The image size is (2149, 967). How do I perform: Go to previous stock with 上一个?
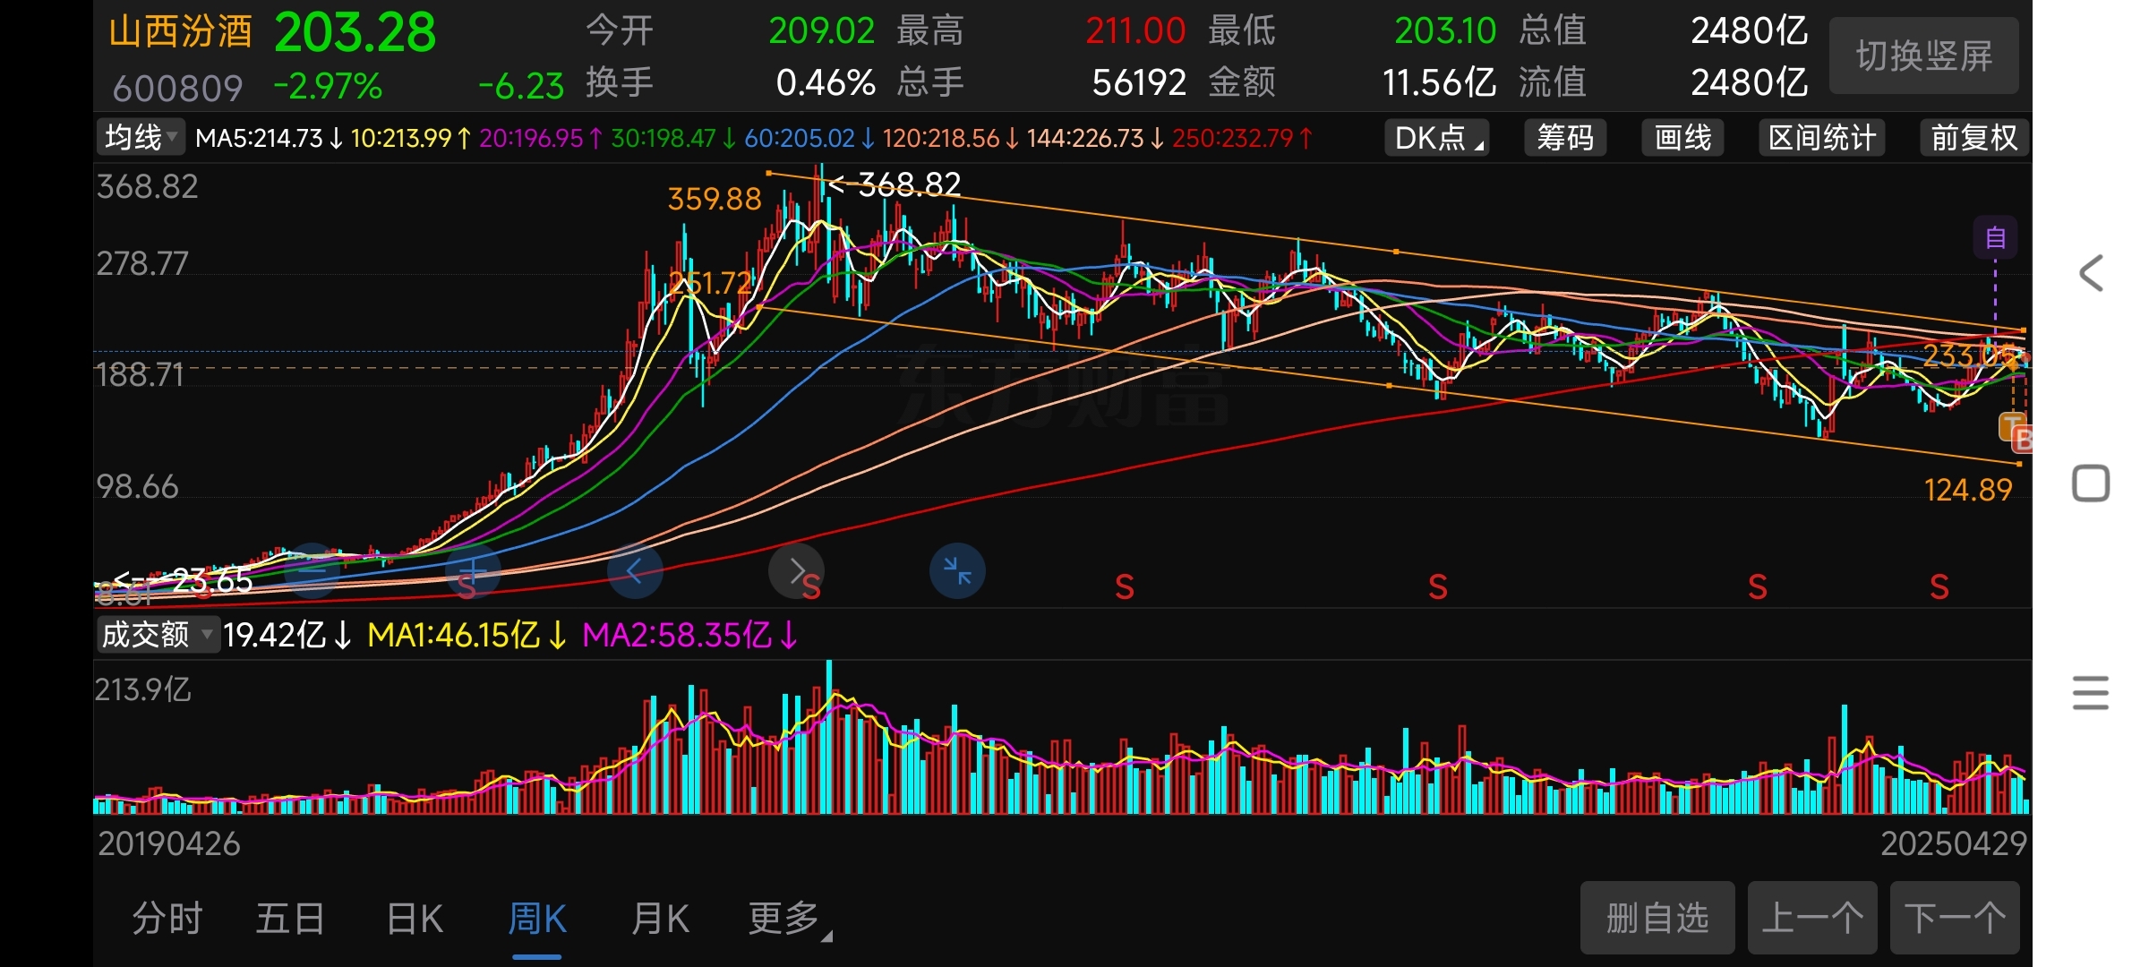[x=1812, y=918]
